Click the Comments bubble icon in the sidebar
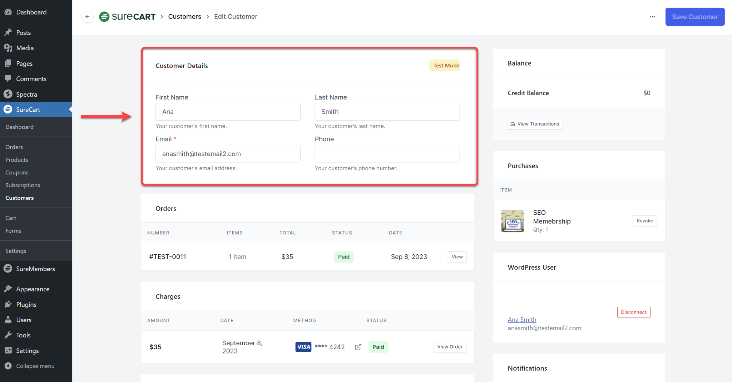The image size is (732, 382). pyautogui.click(x=8, y=78)
